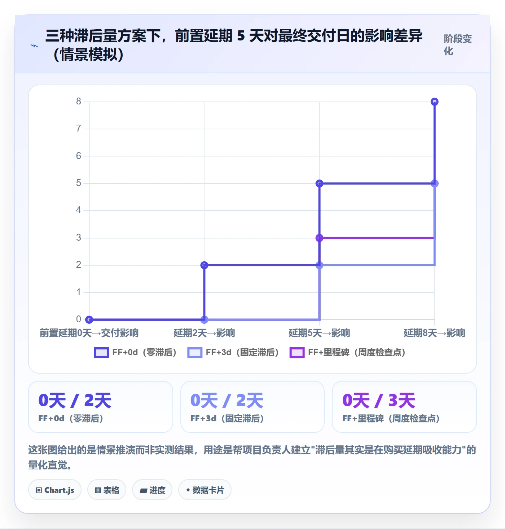The width and height of the screenshot is (505, 529).
Task: Select the 进度 tag chip
Action: [152, 490]
